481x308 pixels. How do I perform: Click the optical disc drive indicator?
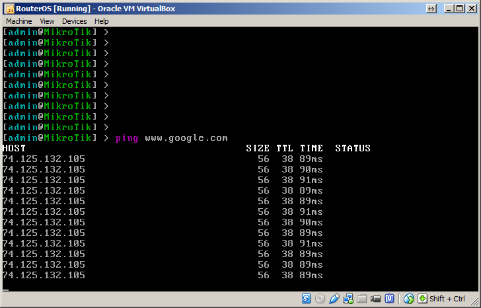coord(320,299)
